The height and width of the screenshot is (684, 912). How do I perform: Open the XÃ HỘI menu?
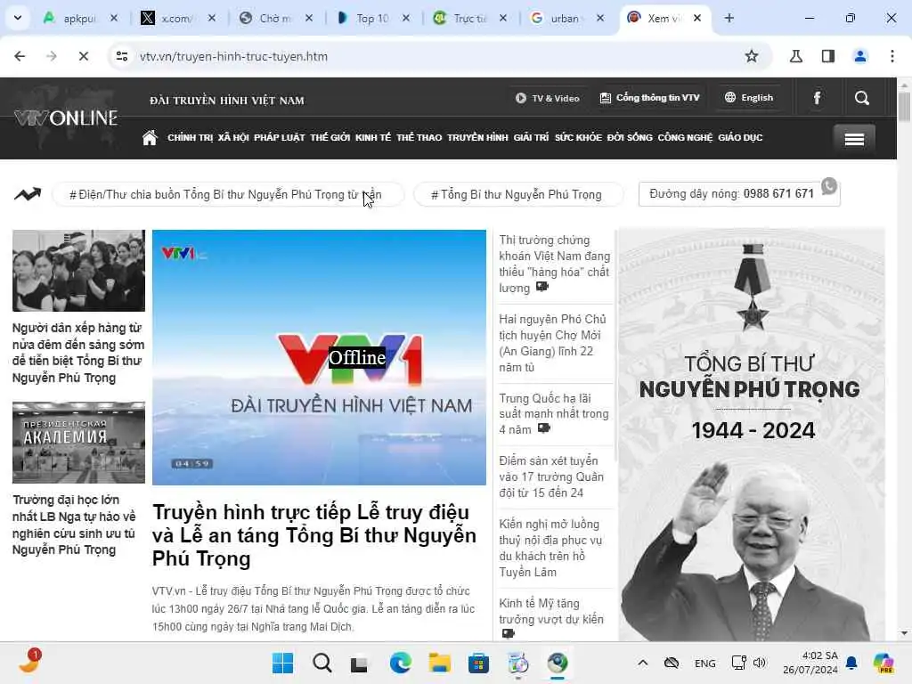pyautogui.click(x=233, y=138)
